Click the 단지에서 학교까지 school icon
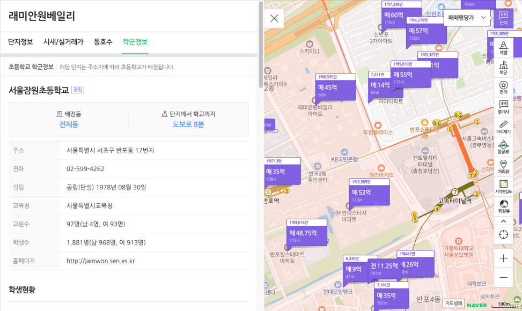 [165, 114]
